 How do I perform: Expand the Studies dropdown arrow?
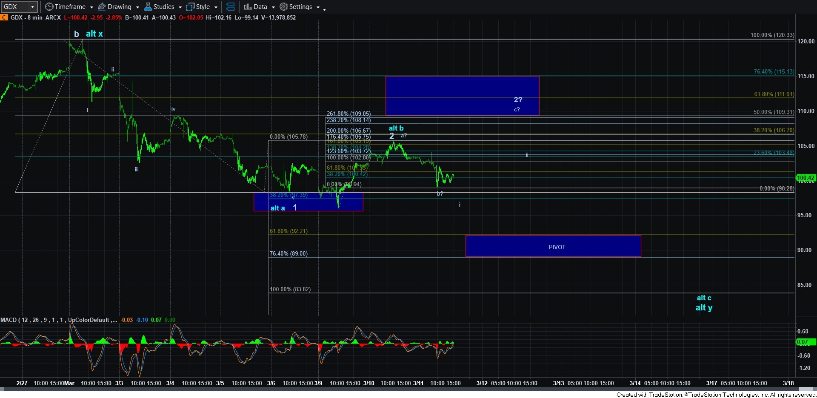pyautogui.click(x=180, y=7)
